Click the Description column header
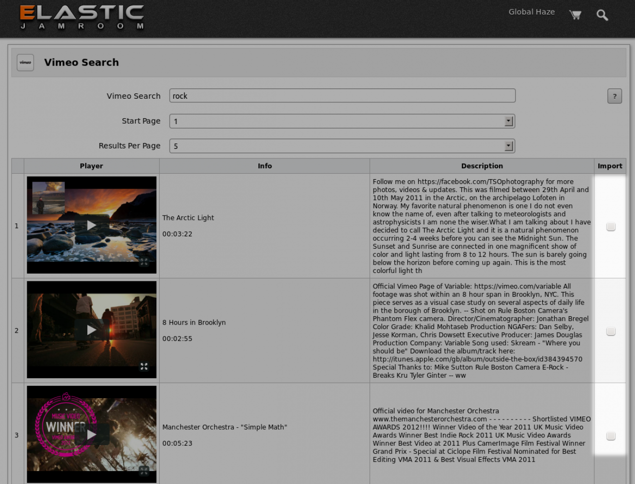The height and width of the screenshot is (484, 635). click(482, 166)
